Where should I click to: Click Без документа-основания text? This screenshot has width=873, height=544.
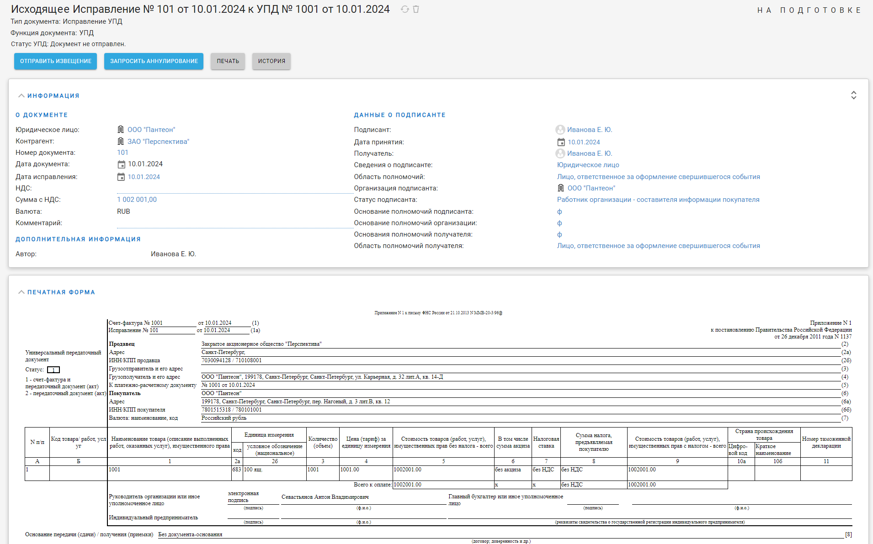click(x=190, y=534)
